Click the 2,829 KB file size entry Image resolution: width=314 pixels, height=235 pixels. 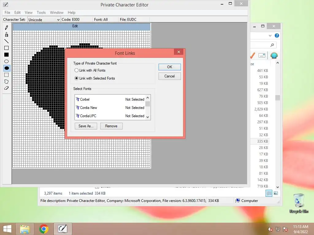click(261, 109)
